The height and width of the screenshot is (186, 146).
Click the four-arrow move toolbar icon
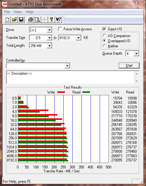click(45, 19)
